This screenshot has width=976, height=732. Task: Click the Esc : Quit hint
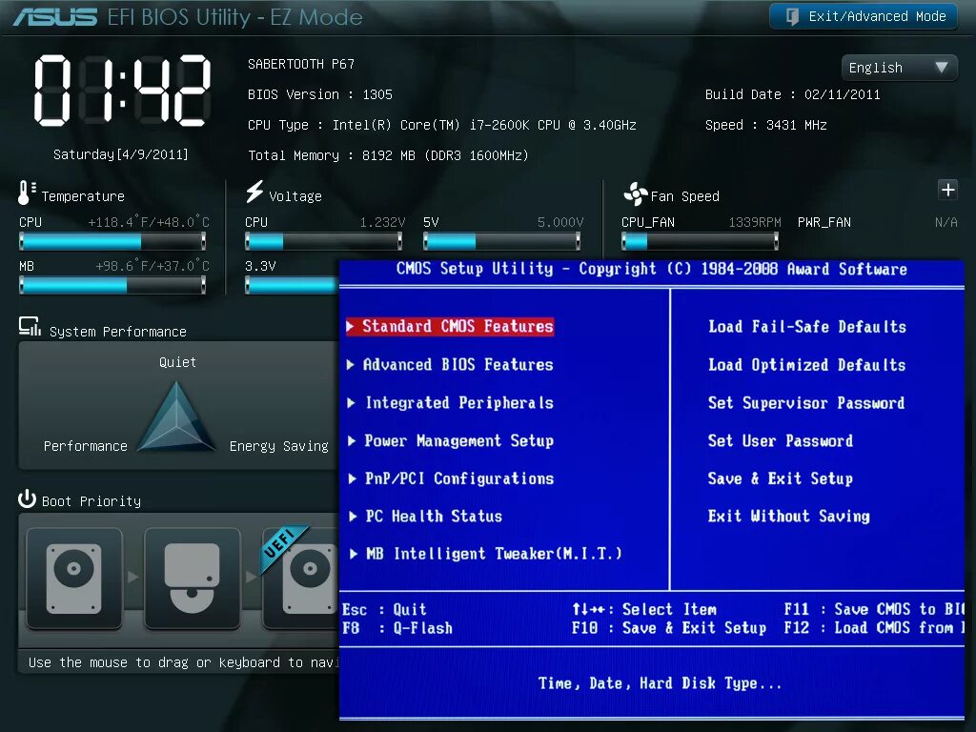coord(384,609)
